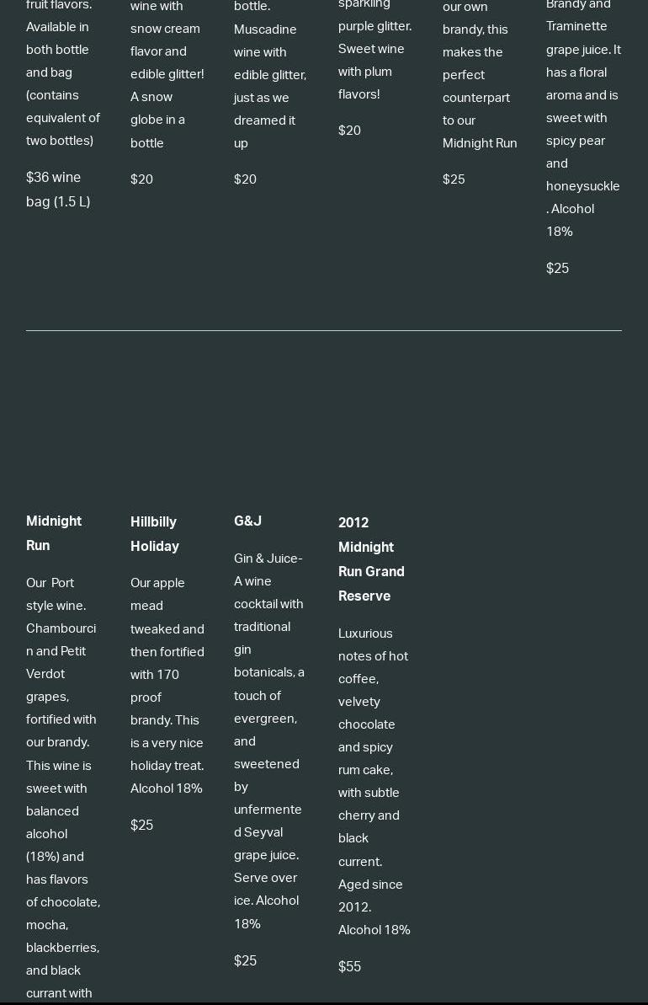Click the $36 wine bag price
The height and width of the screenshot is (1005, 648).
tap(58, 190)
